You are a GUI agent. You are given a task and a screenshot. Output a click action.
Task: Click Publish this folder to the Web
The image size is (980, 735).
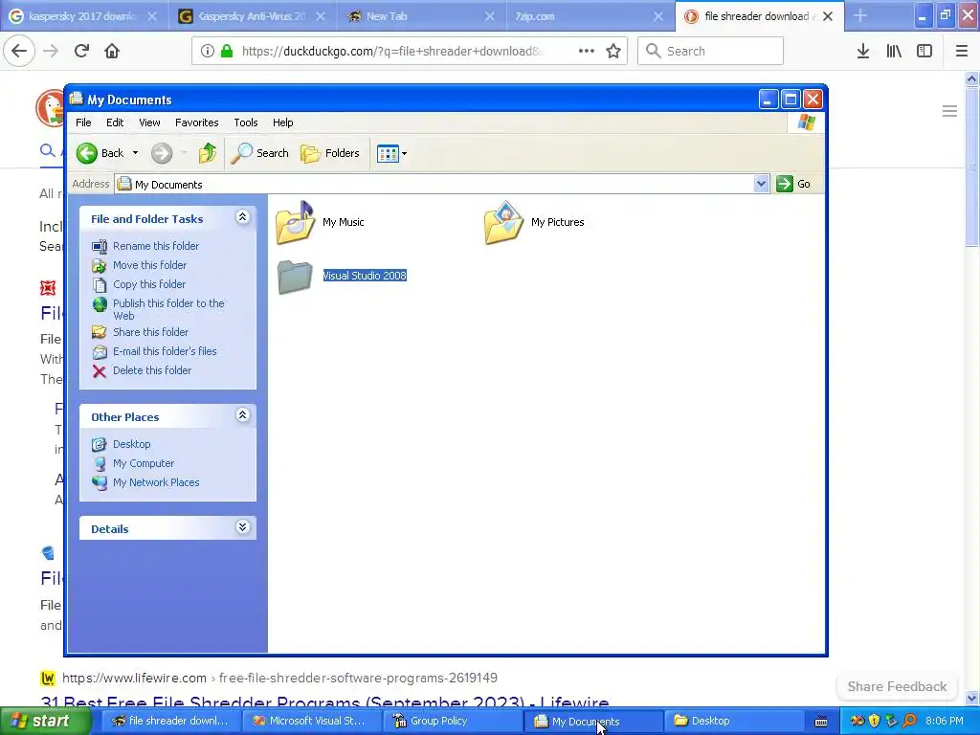(x=168, y=309)
